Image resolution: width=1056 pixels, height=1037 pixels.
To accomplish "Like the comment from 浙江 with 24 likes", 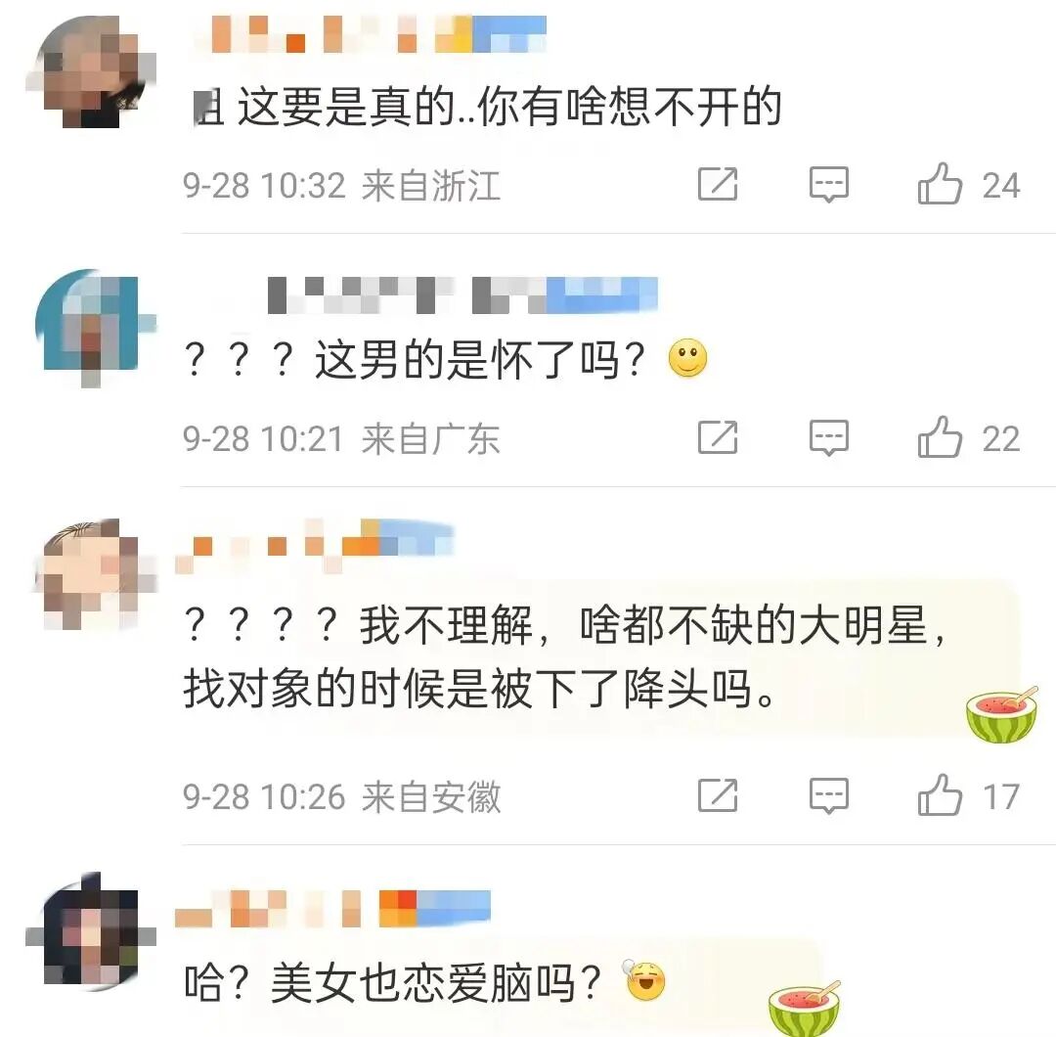I will pos(940,184).
